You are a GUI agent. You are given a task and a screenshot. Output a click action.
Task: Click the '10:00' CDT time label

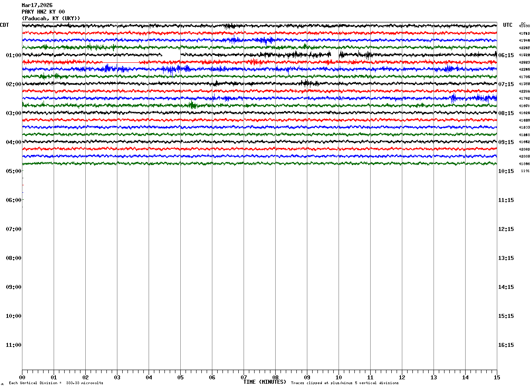(14, 316)
